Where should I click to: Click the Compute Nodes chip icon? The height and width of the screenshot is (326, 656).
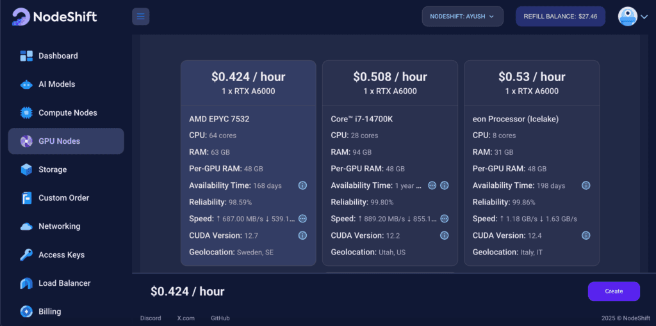26,113
